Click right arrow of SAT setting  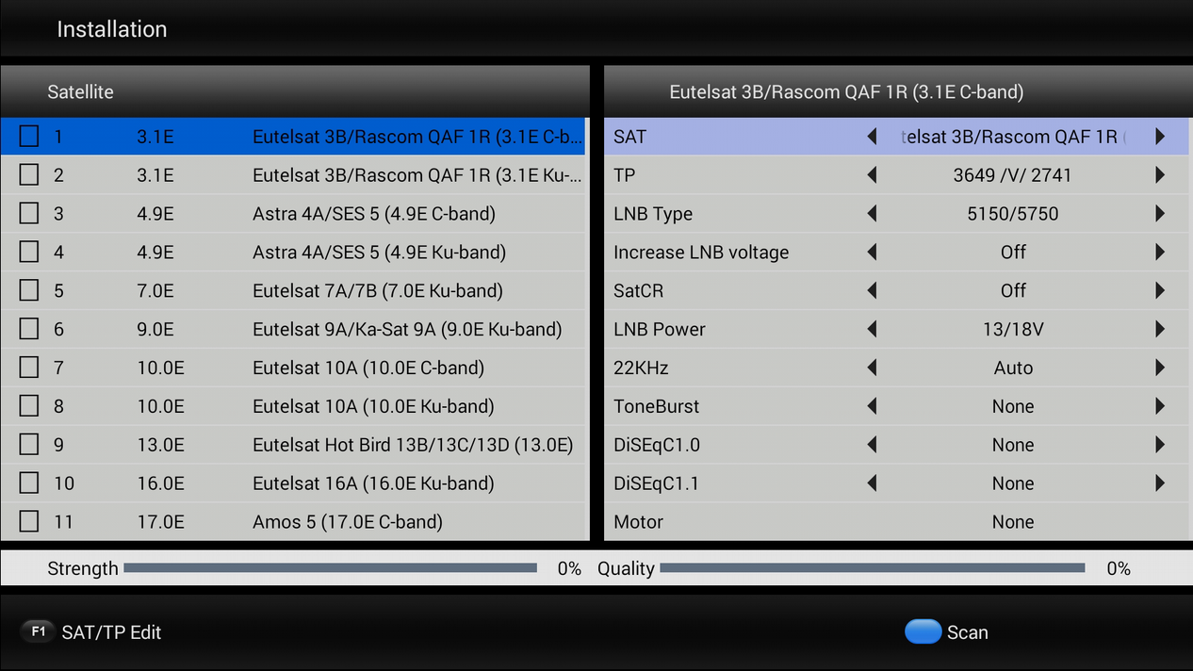point(1160,137)
